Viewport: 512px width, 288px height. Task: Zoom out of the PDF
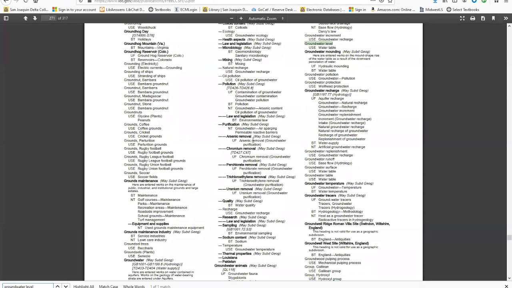[231, 18]
